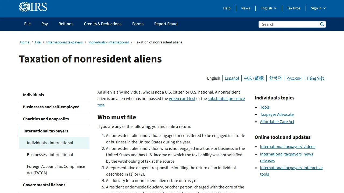The image size is (344, 193).
Task: Open the Refunds menu
Action: pos(66,24)
